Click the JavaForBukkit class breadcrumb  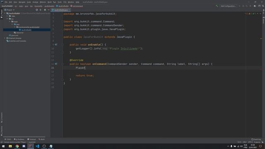click(62, 6)
